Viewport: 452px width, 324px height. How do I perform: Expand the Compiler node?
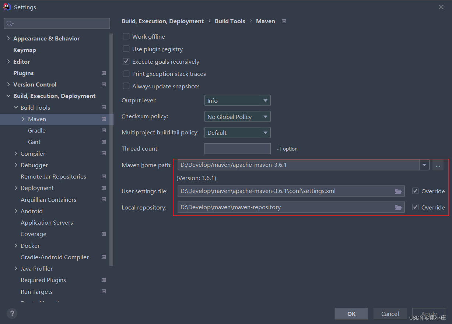point(16,154)
